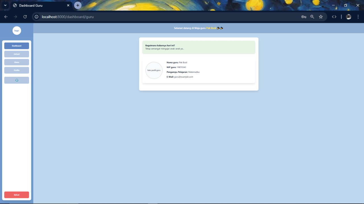Screen dimensions: 364x204
Task: Open Chrome three-dot menu
Action: click(358, 17)
